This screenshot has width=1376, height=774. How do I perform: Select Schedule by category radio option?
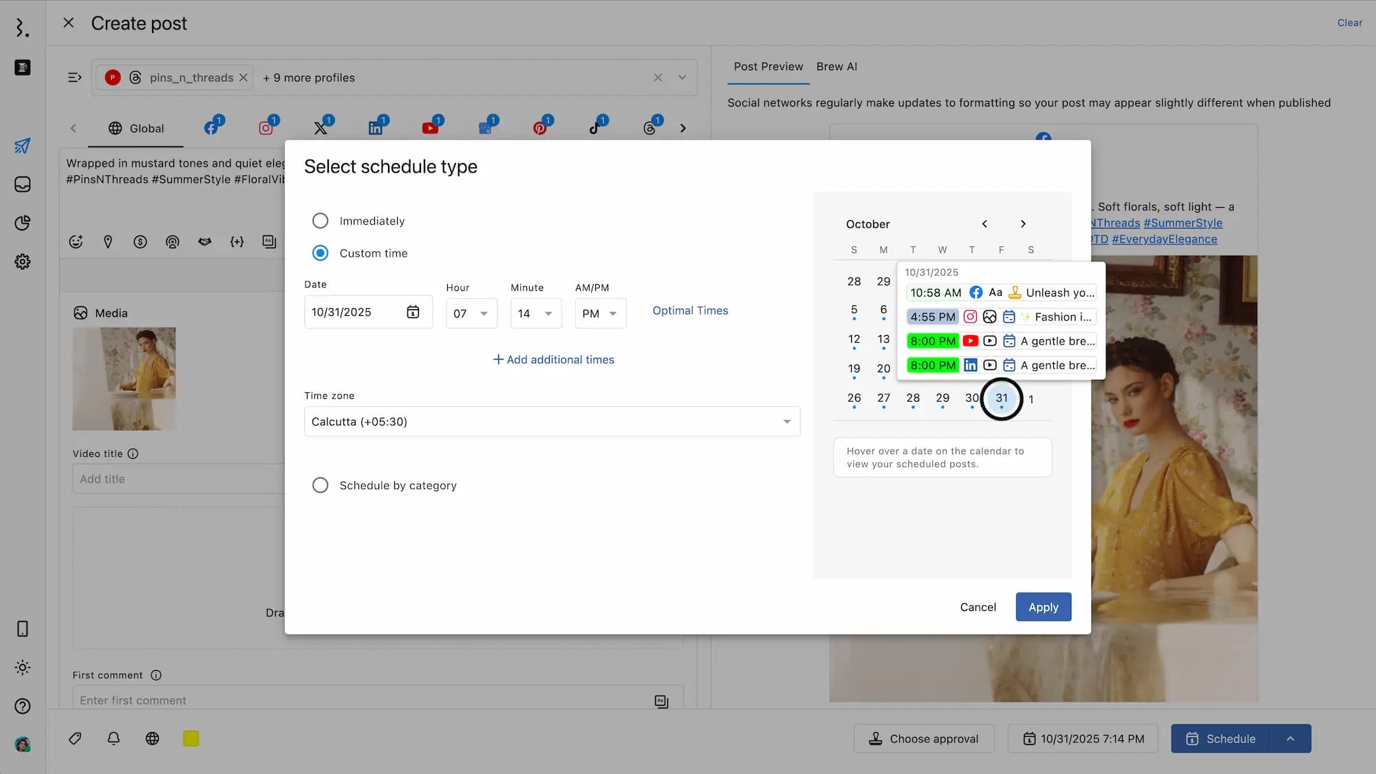click(x=320, y=485)
